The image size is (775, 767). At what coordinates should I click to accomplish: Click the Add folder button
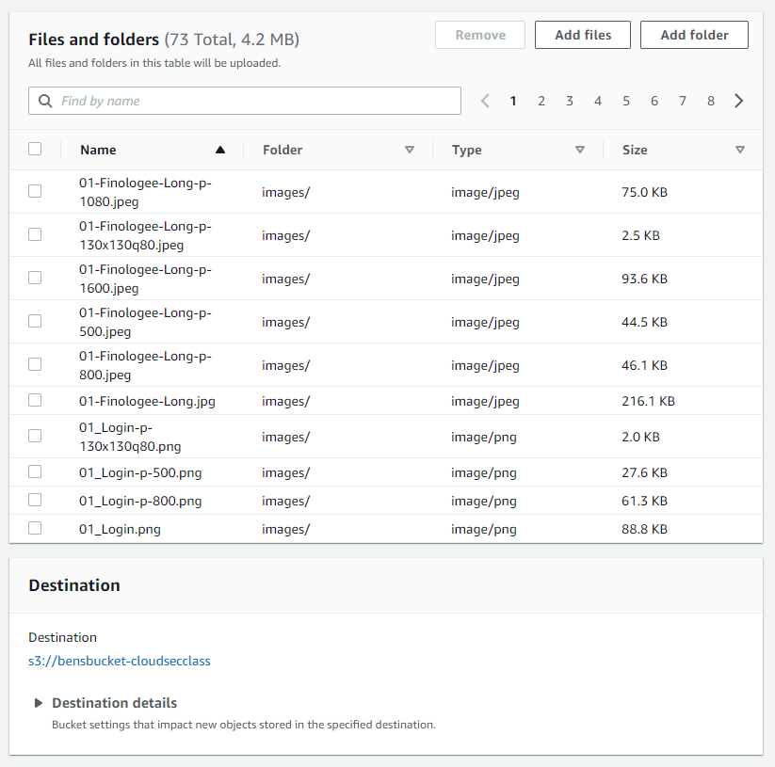pyautogui.click(x=694, y=35)
